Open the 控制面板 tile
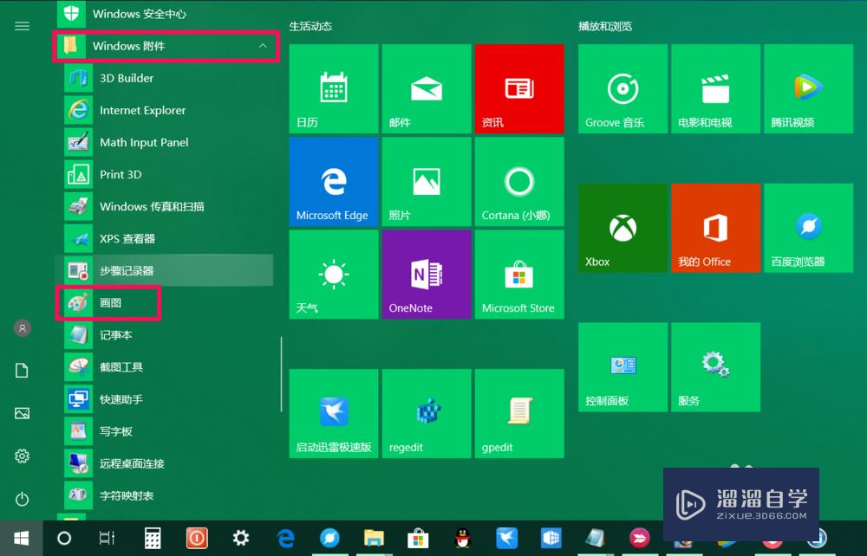The height and width of the screenshot is (556, 867). click(x=623, y=367)
